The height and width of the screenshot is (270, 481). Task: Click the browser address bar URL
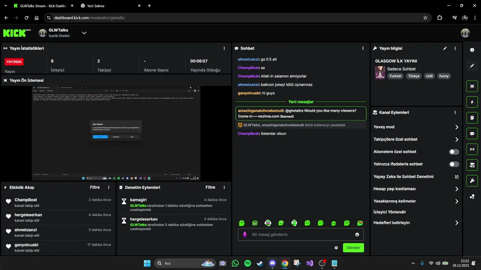[89, 18]
